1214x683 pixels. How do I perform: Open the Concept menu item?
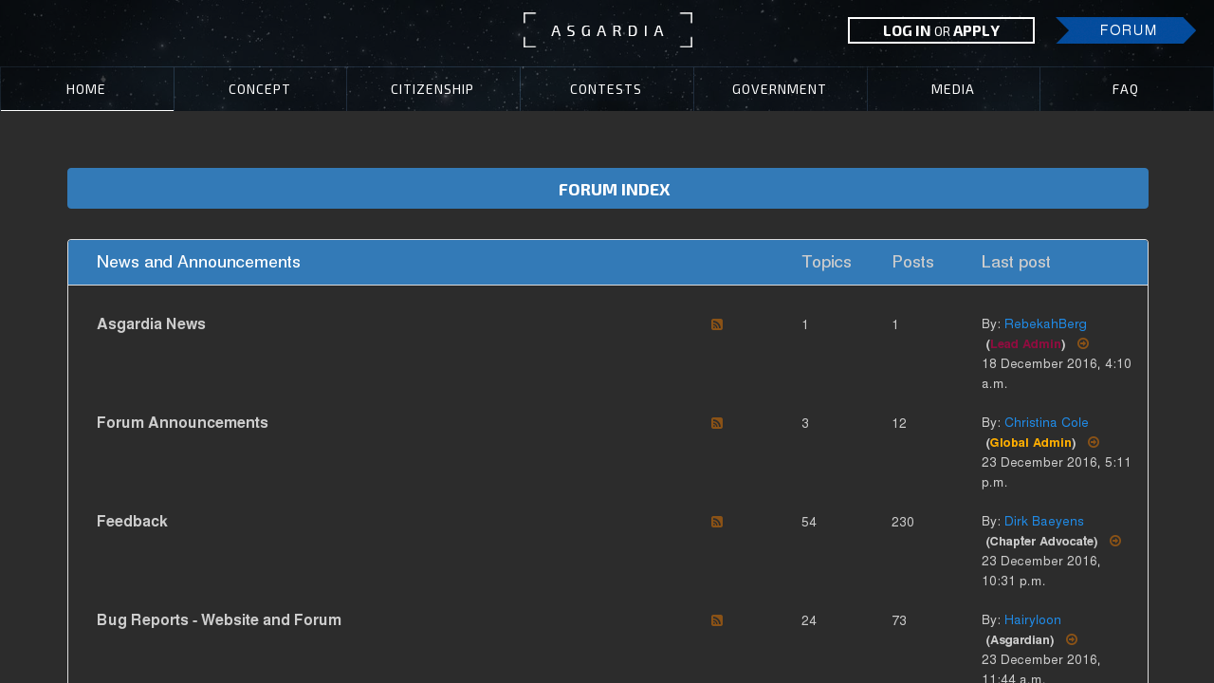[x=260, y=89]
